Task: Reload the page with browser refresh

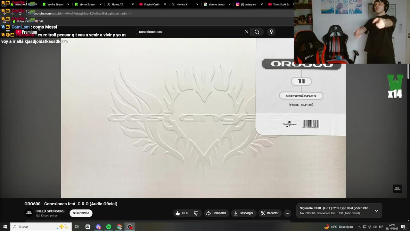Action: click(x=20, y=13)
